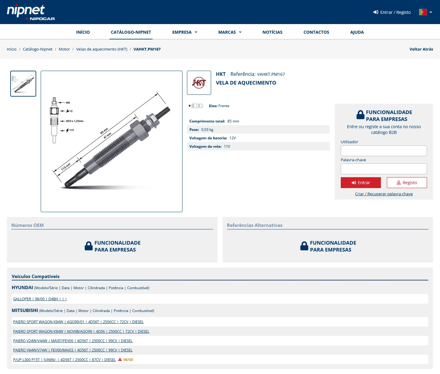Select the GALLOPER 98/00 D4BH vehicle link
Viewport: 440px width, 374px height.
tap(40, 299)
